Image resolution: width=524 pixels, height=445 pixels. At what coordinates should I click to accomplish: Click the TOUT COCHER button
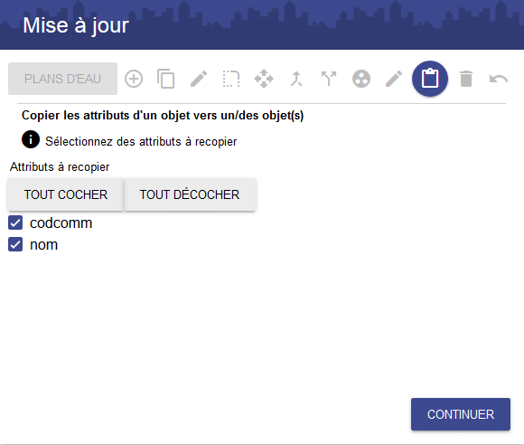[x=65, y=194]
